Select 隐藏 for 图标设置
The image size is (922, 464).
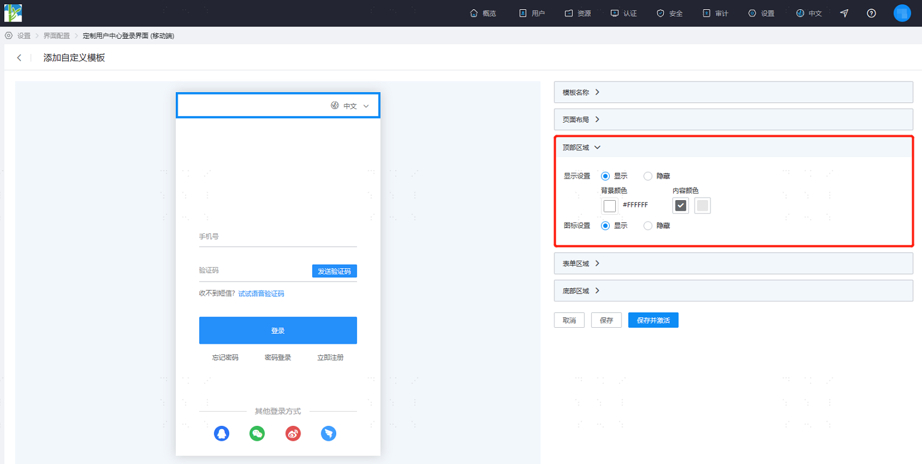click(x=656, y=225)
